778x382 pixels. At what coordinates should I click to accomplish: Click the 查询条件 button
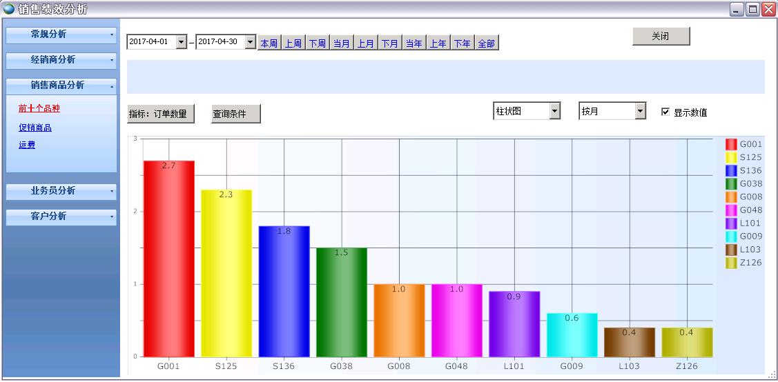(235, 114)
